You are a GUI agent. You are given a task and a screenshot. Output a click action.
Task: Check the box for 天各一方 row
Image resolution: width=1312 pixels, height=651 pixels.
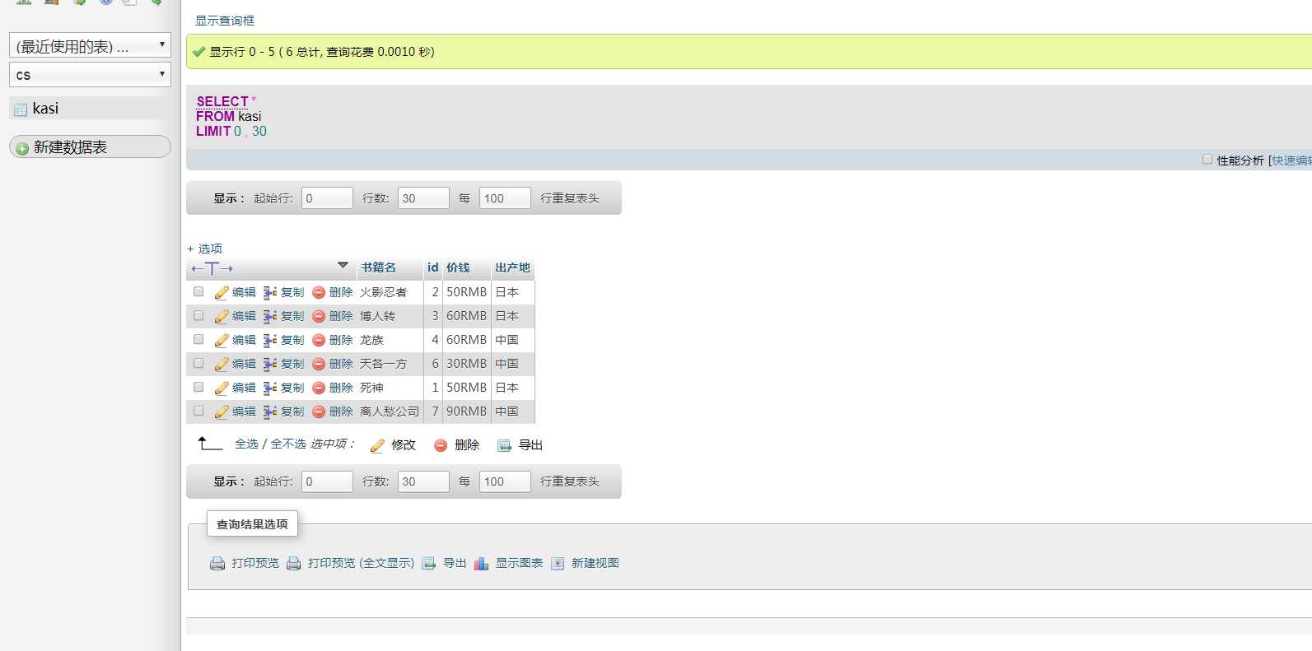(198, 363)
